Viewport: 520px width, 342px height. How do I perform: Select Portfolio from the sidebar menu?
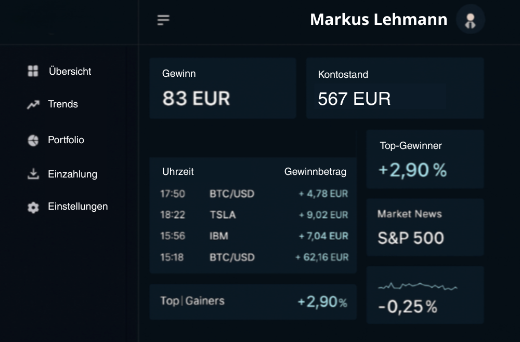tap(67, 140)
